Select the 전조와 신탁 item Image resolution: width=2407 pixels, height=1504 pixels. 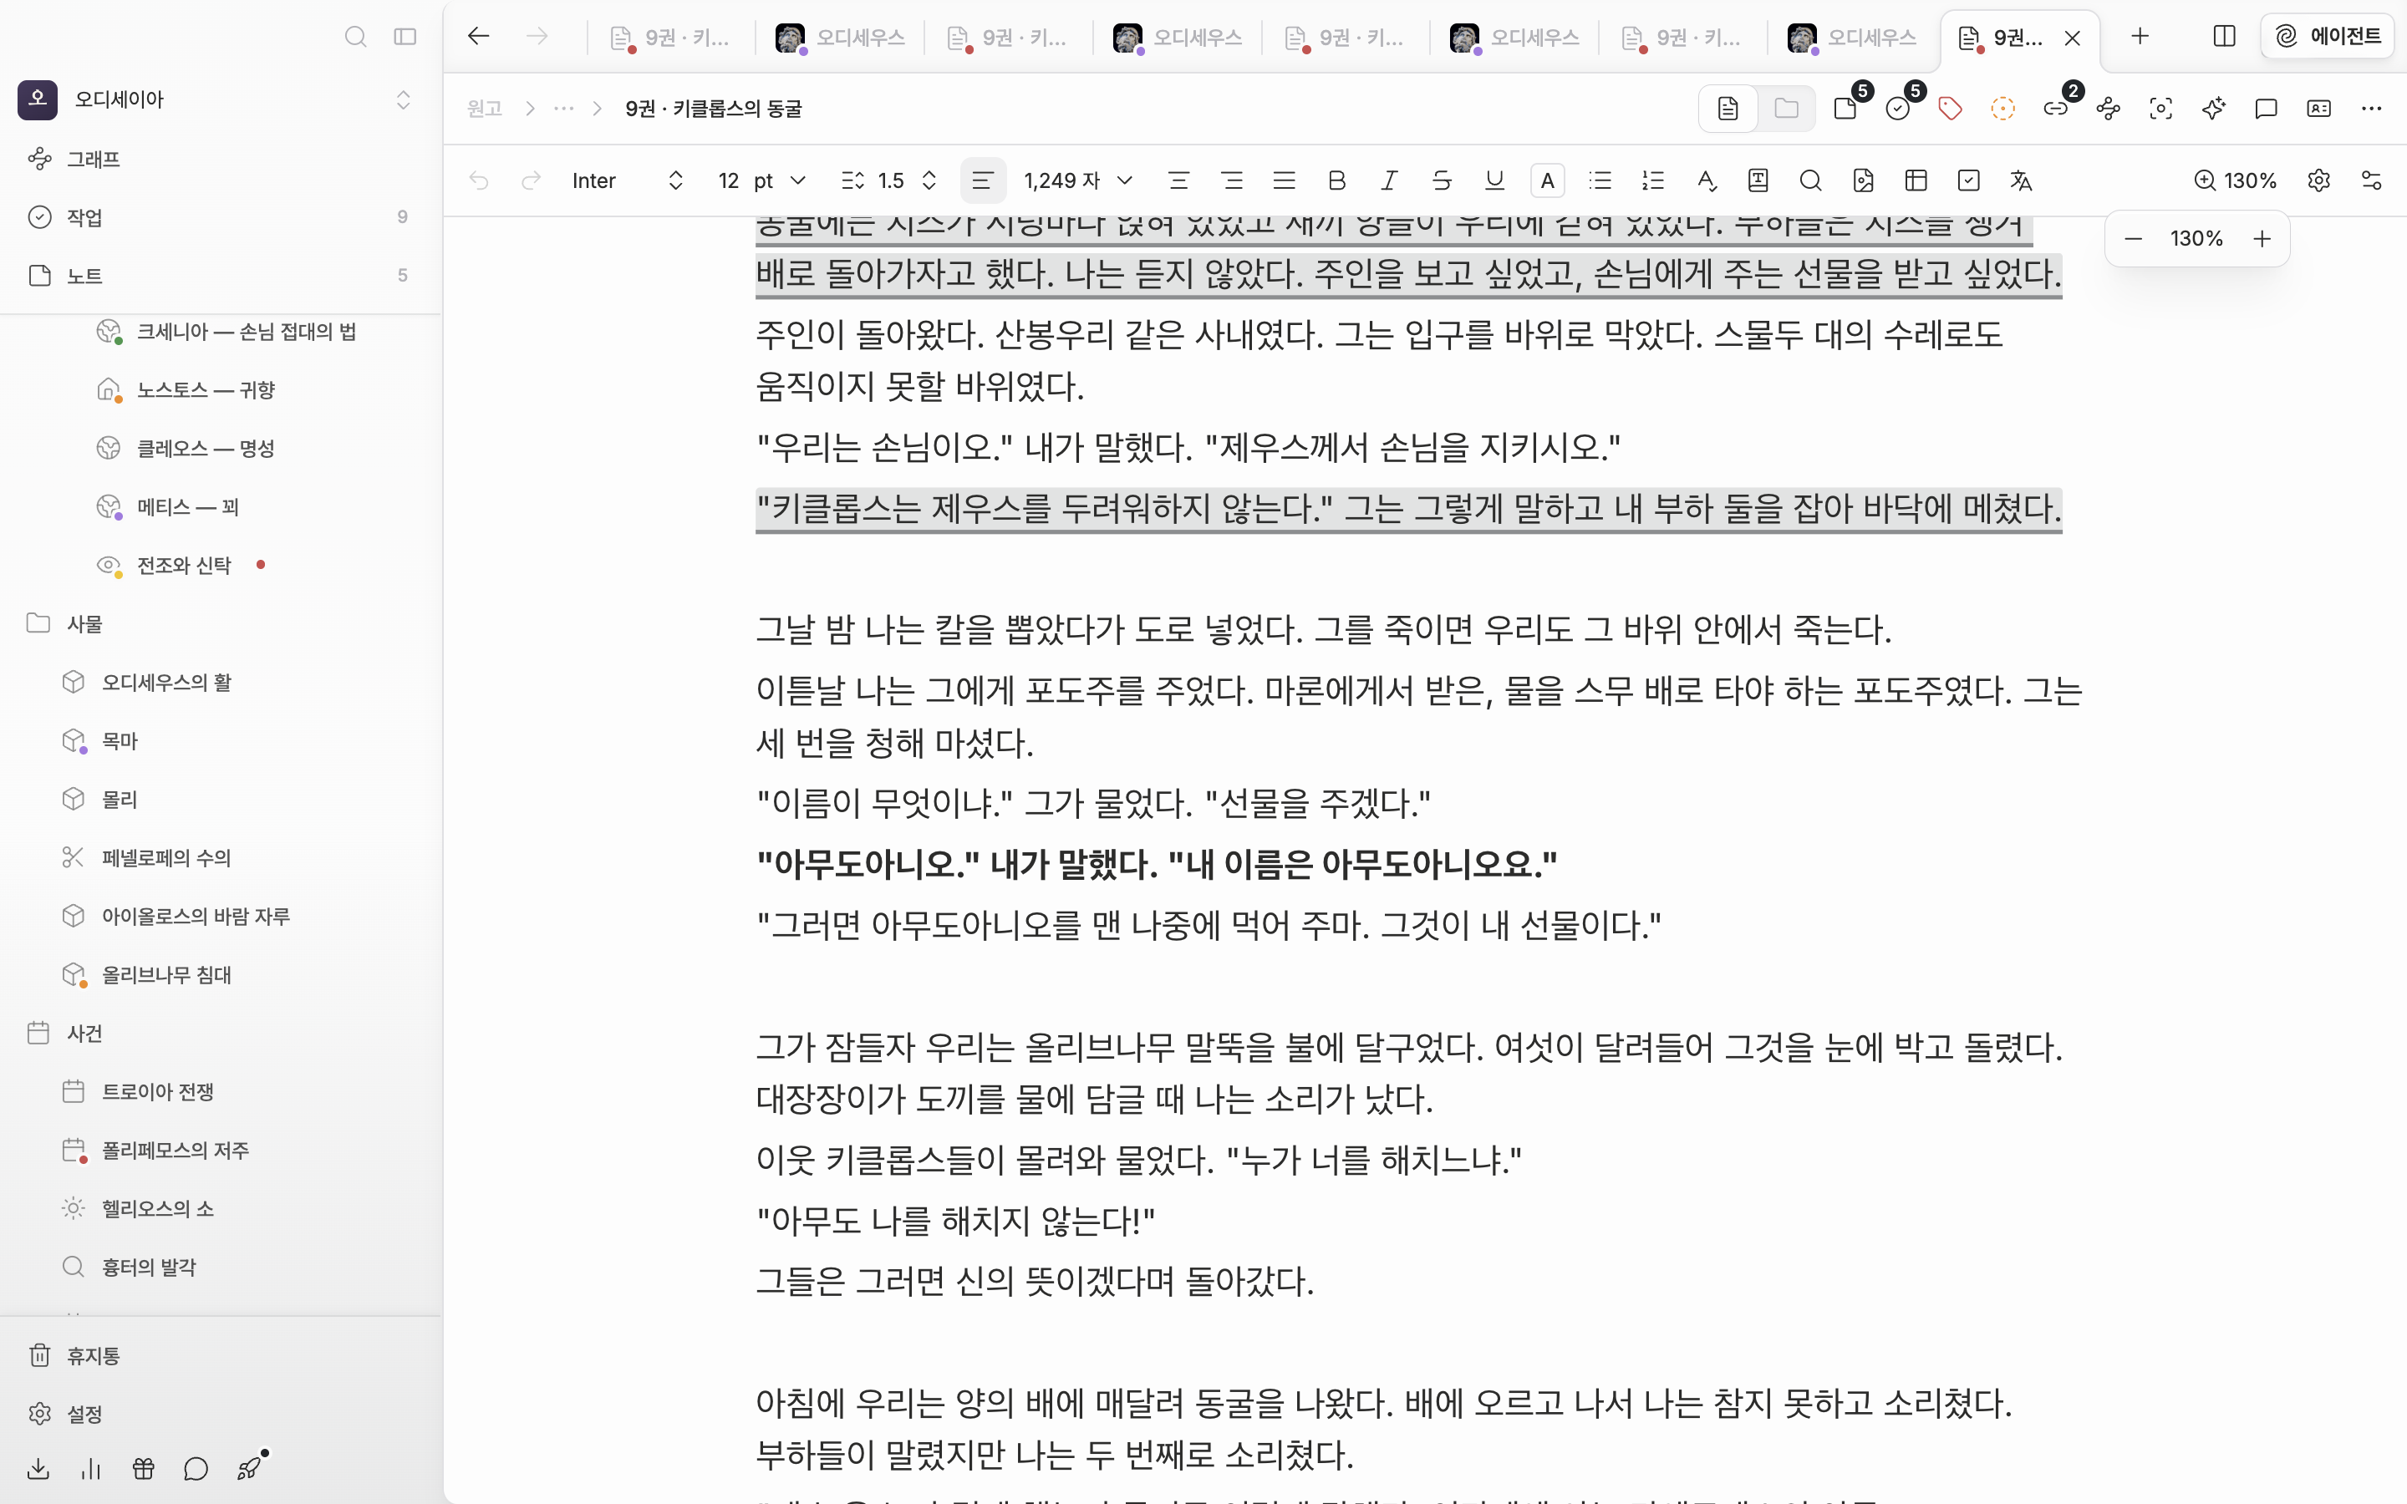(x=220, y=565)
